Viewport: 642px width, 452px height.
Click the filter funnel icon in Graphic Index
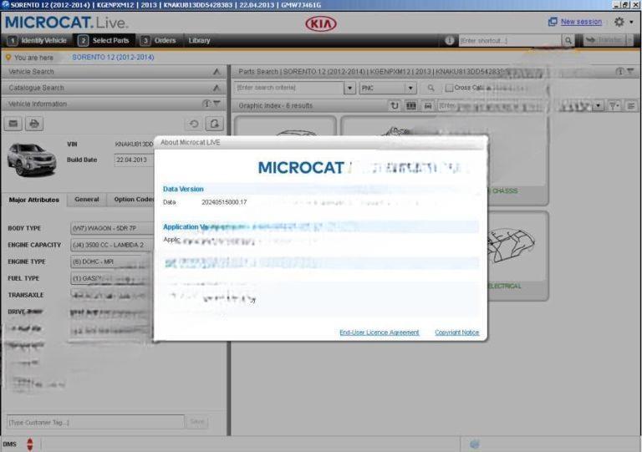click(614, 106)
